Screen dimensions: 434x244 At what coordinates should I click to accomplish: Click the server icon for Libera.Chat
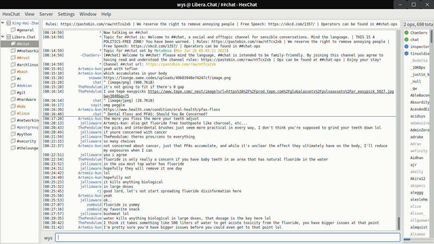(x=8, y=37)
